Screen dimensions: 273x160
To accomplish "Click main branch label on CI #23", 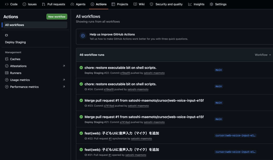I will [x=219, y=103].
